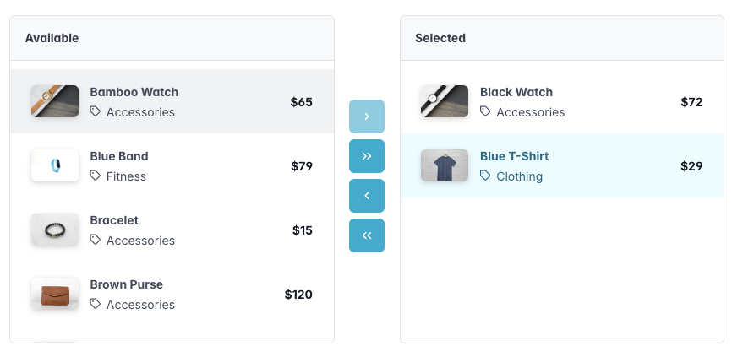Click the move to available arrow button
The width and height of the screenshot is (732, 357).
(367, 196)
